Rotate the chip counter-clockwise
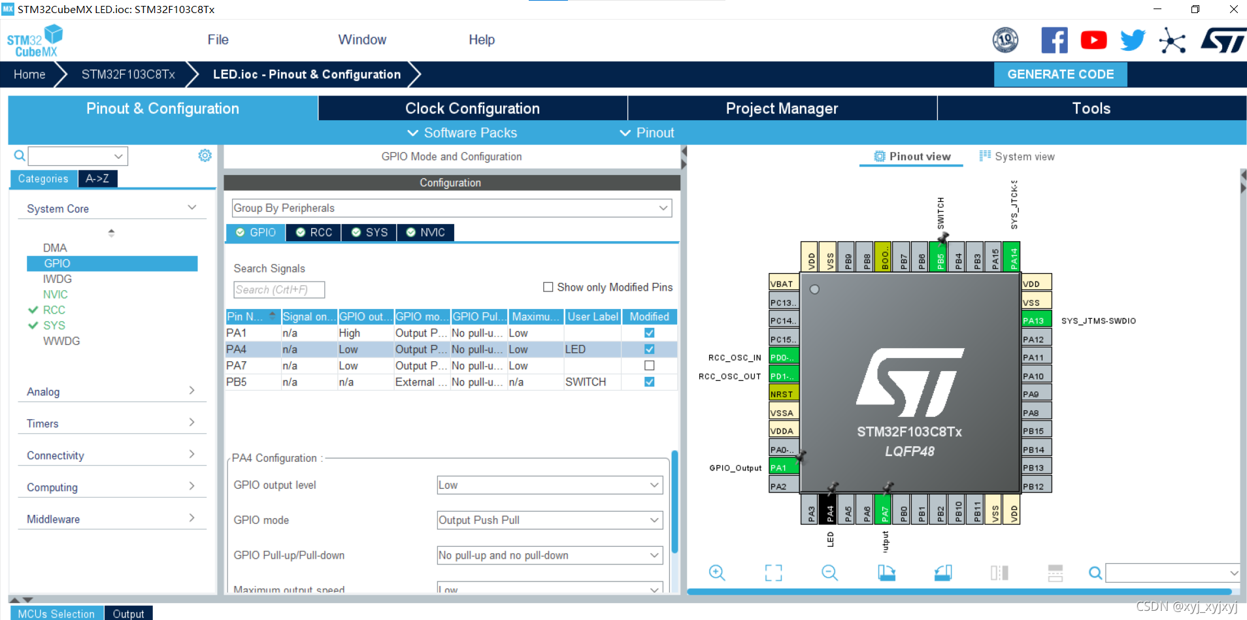This screenshot has height=620, width=1247. [x=943, y=573]
